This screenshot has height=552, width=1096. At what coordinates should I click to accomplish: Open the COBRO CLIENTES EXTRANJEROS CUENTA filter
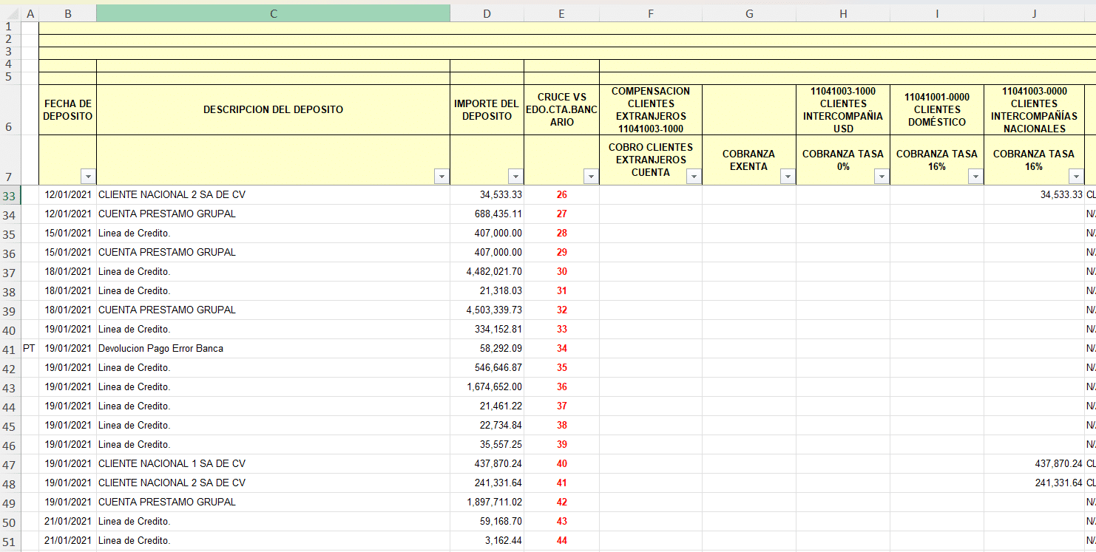(x=694, y=177)
